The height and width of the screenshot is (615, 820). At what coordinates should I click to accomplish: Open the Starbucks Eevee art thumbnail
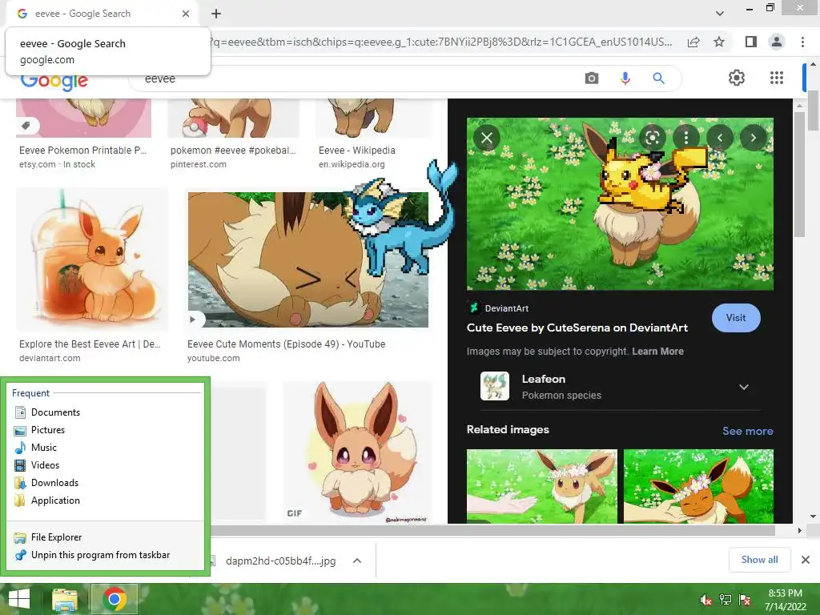pyautogui.click(x=91, y=260)
